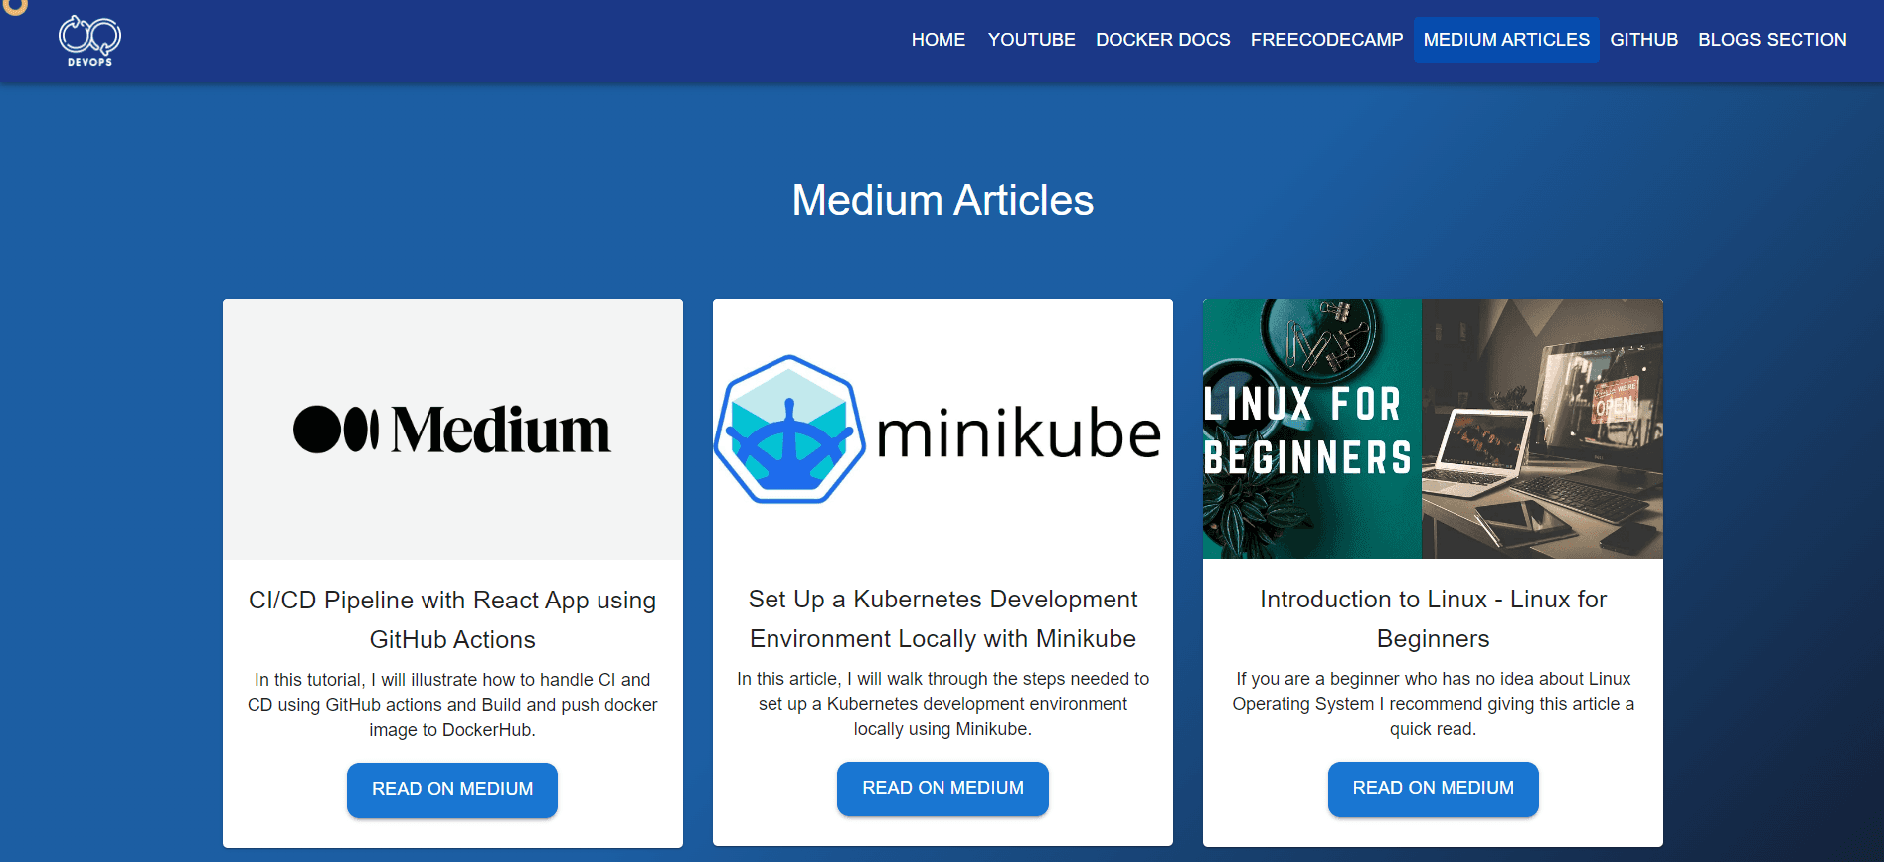Click description 'In this tutorial, I will illustrate how'
Image resolution: width=1884 pixels, height=862 pixels.
[x=452, y=705]
